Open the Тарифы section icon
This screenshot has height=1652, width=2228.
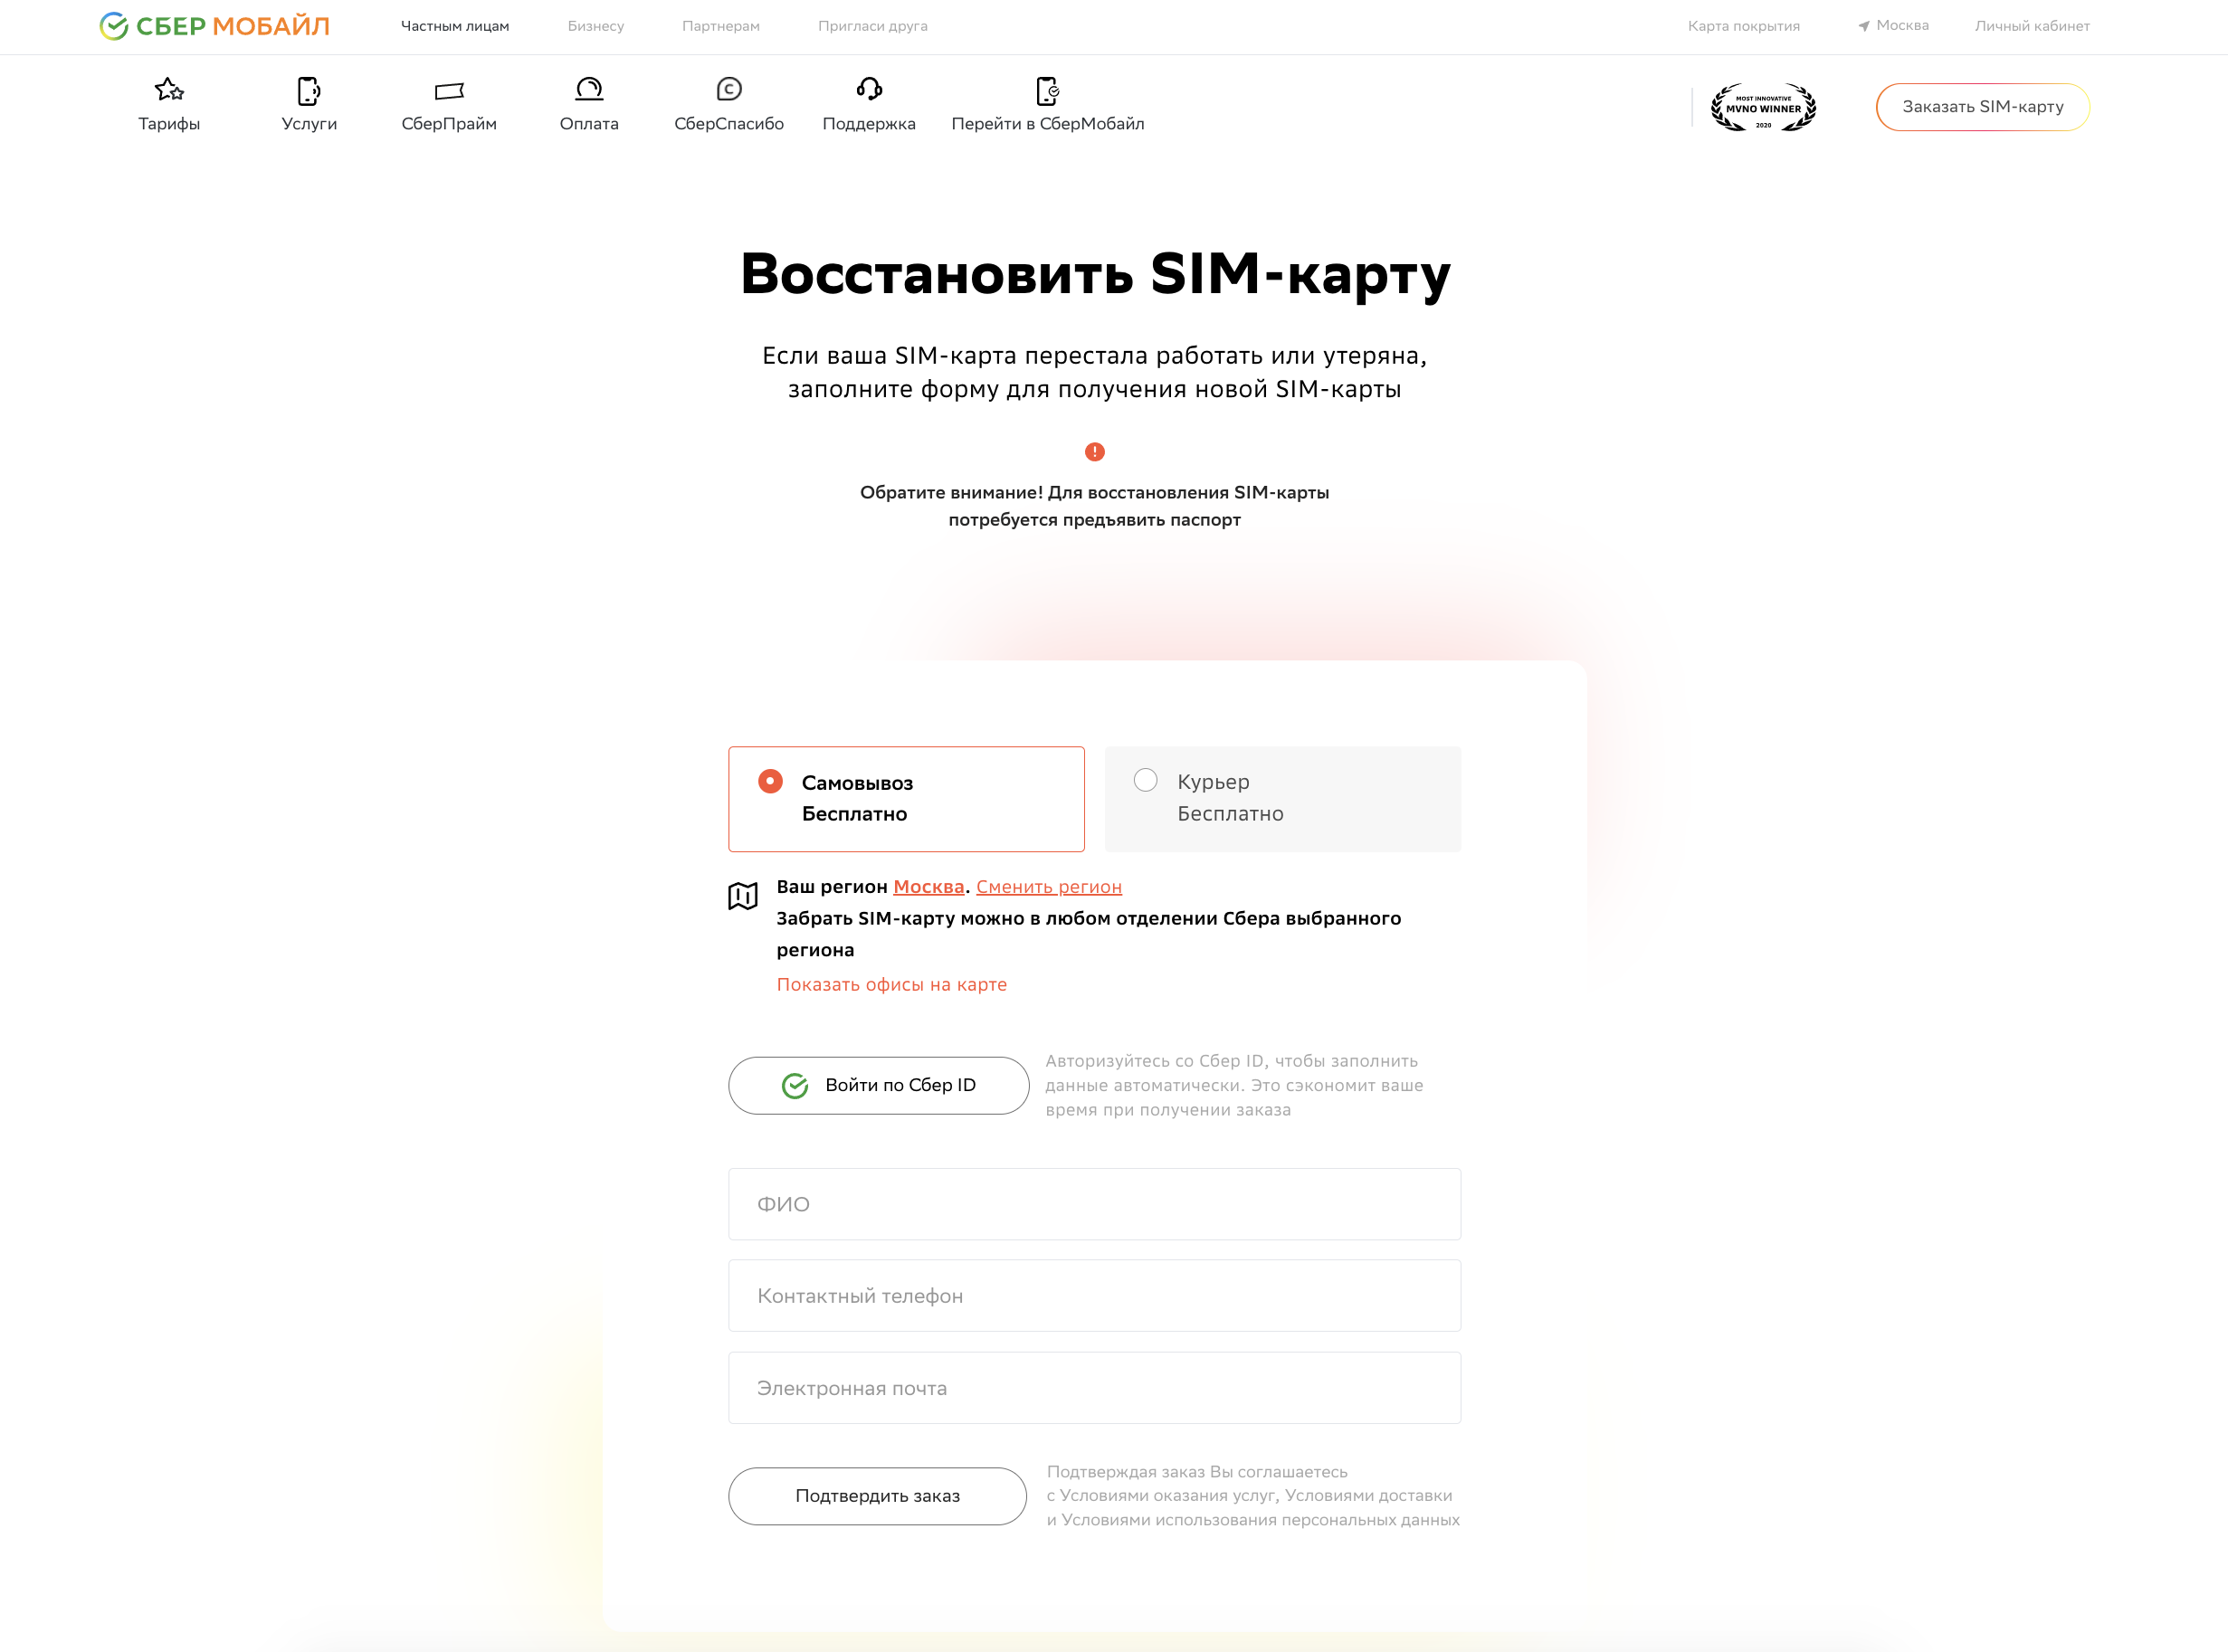(x=168, y=90)
